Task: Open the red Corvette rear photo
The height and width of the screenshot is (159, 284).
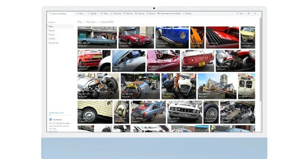Action: [x=198, y=61]
